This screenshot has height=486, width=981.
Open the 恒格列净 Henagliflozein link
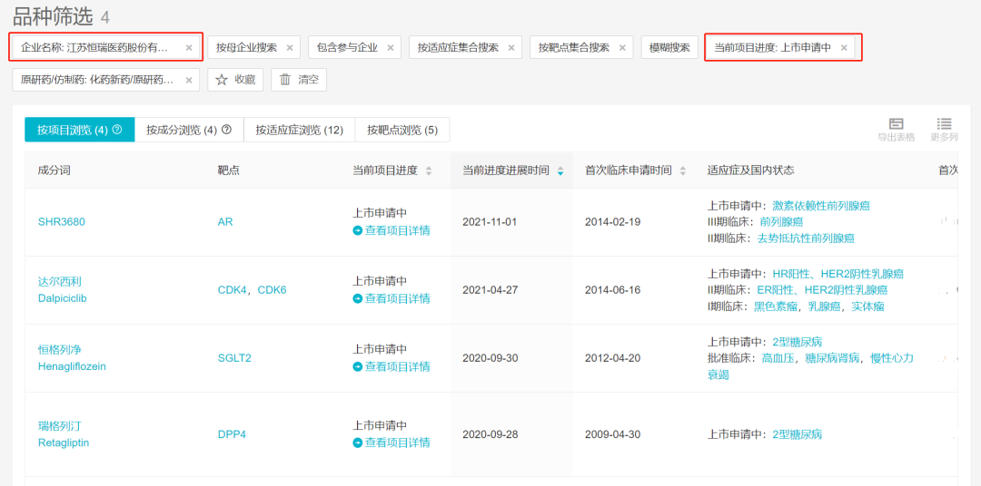point(72,358)
